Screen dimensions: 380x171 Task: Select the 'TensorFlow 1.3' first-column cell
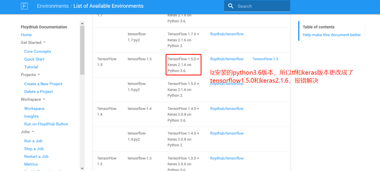pos(107,161)
